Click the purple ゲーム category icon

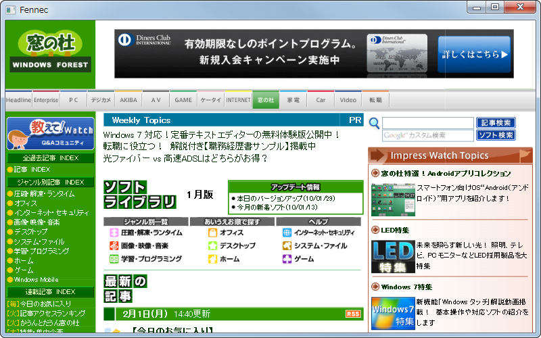click(x=287, y=259)
